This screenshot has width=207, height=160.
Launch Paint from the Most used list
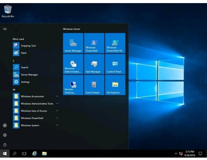(x=23, y=53)
